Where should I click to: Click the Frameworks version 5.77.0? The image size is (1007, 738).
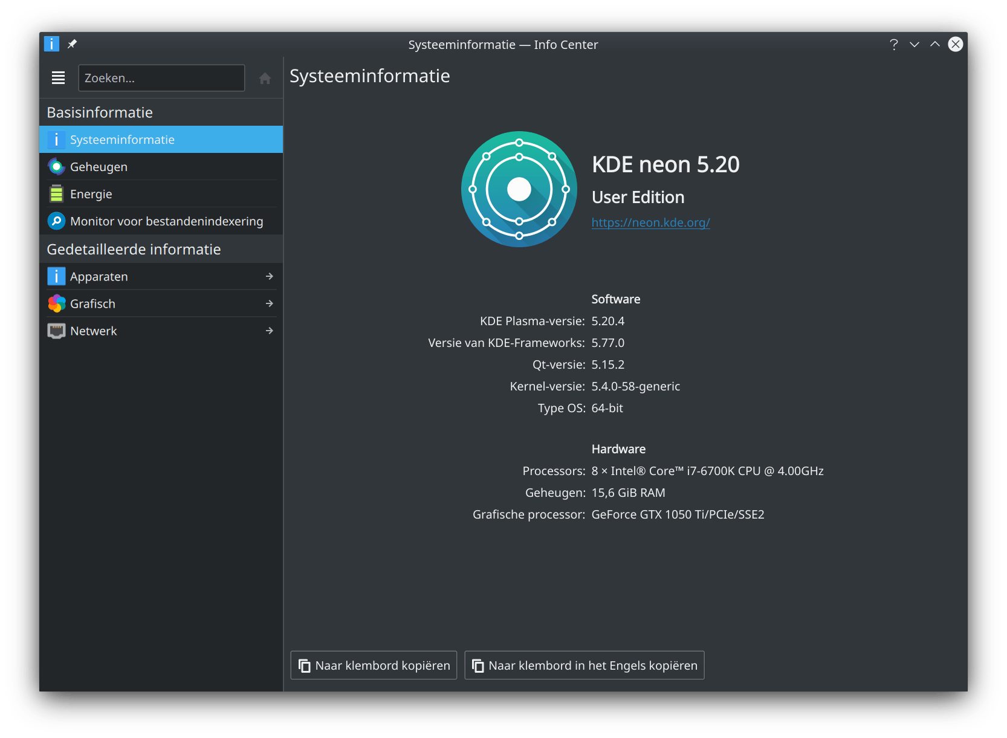tap(607, 343)
